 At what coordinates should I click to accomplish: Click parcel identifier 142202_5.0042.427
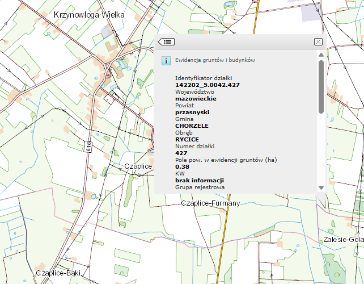click(x=208, y=85)
